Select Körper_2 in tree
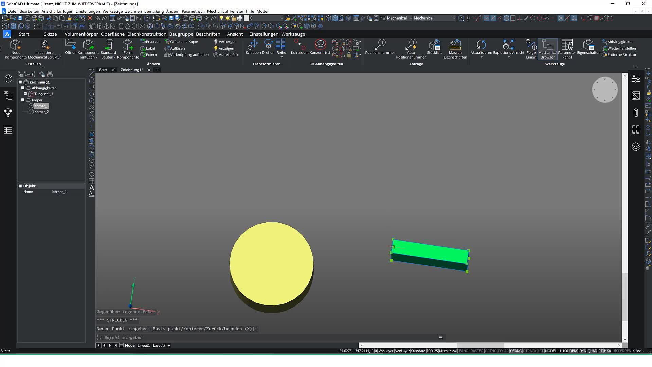The height and width of the screenshot is (367, 652). point(41,112)
